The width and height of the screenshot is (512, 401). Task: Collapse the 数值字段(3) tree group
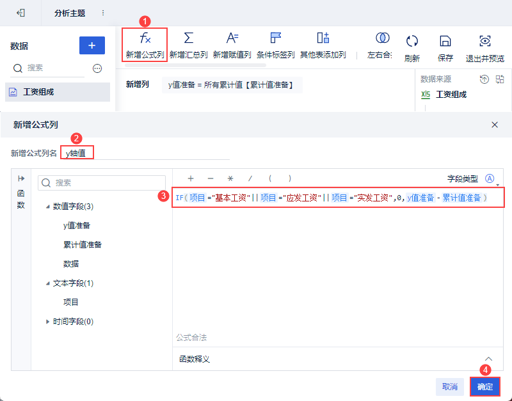pyautogui.click(x=47, y=207)
